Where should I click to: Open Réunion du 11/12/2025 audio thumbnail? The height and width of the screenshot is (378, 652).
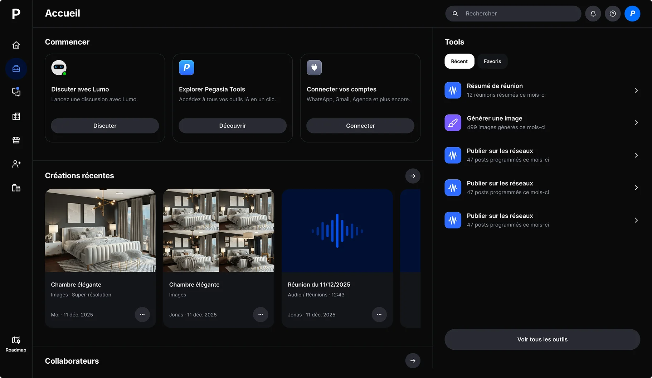pyautogui.click(x=337, y=231)
